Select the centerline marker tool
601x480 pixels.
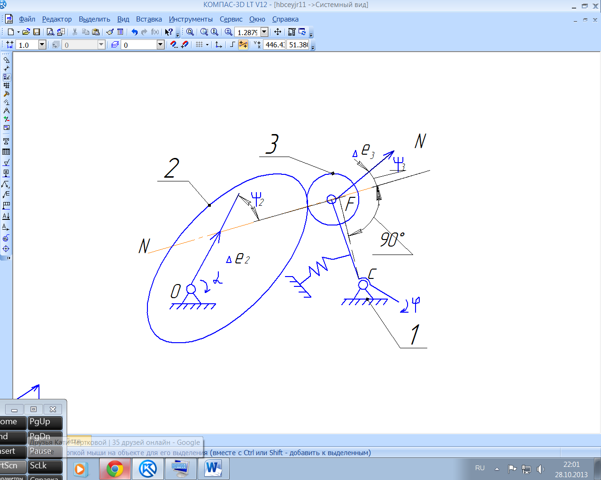6,249
